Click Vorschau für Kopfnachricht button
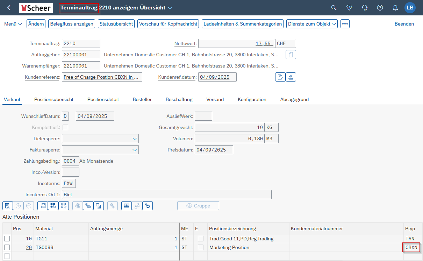The image size is (423, 261). 168,24
